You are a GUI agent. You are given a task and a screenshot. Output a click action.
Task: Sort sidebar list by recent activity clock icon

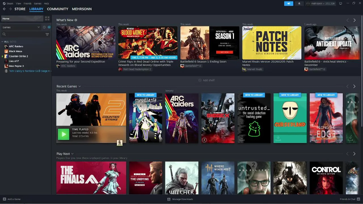[44, 27]
